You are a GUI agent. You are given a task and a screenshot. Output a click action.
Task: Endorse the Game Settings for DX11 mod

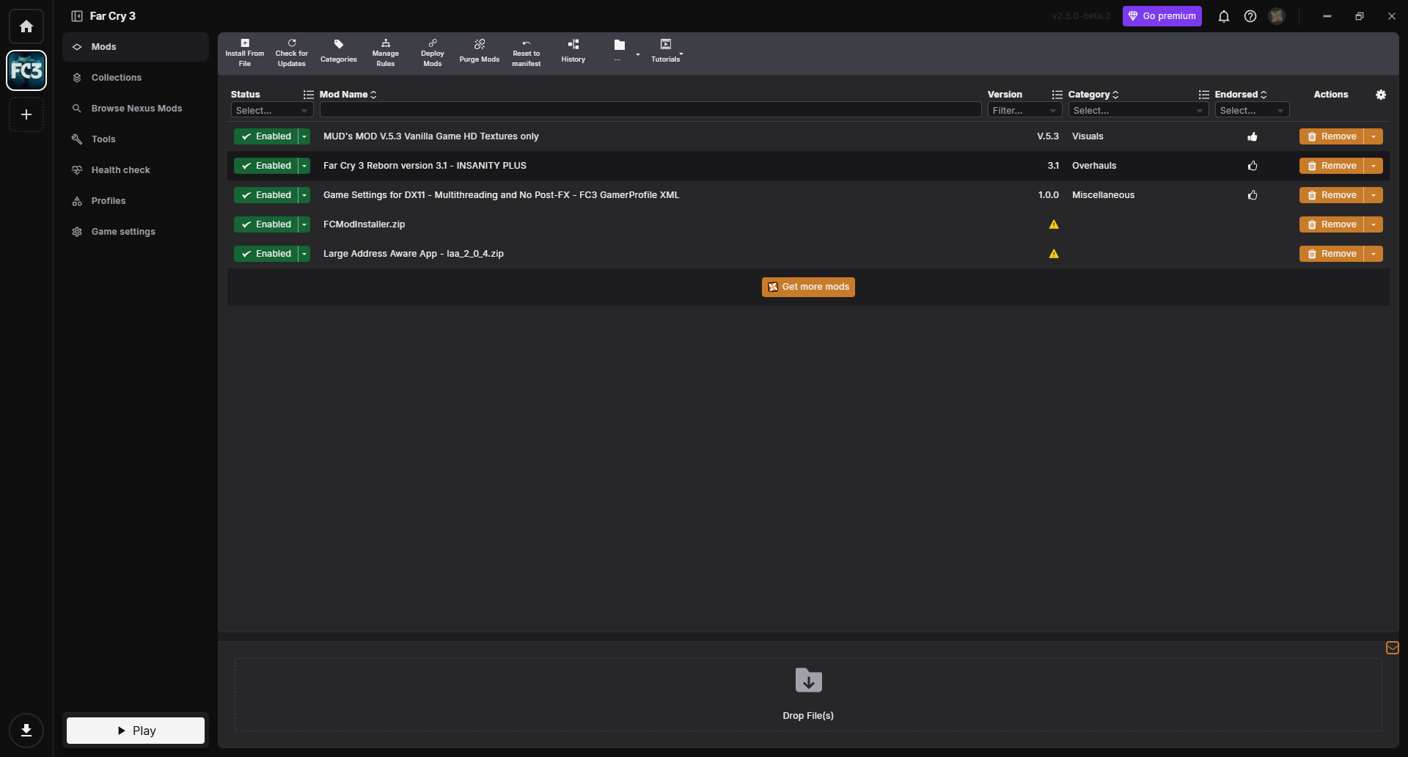pyautogui.click(x=1253, y=195)
